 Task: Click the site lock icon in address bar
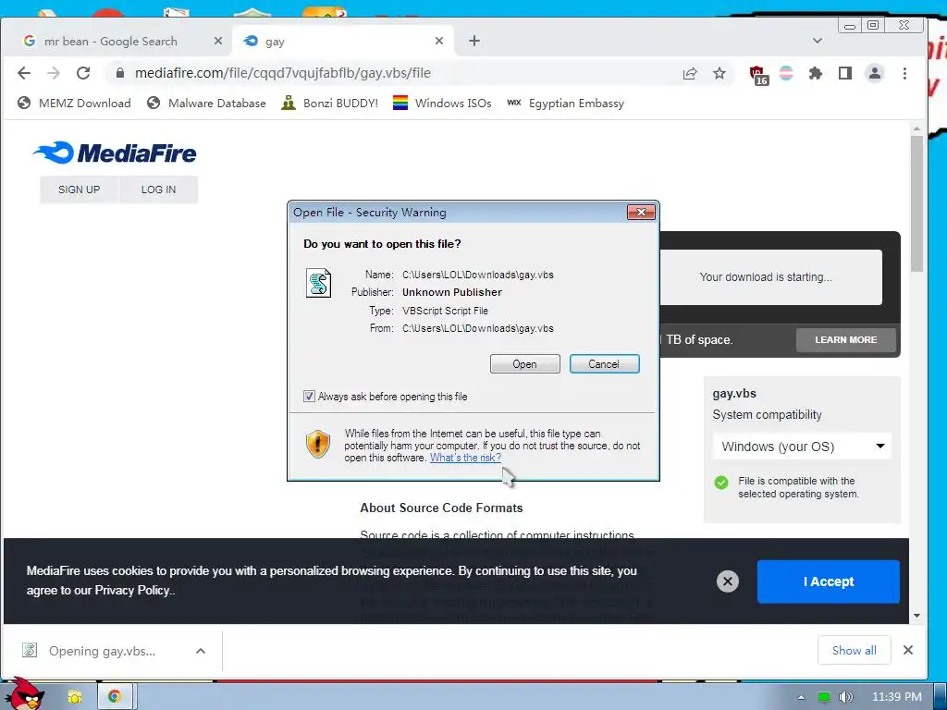click(119, 73)
